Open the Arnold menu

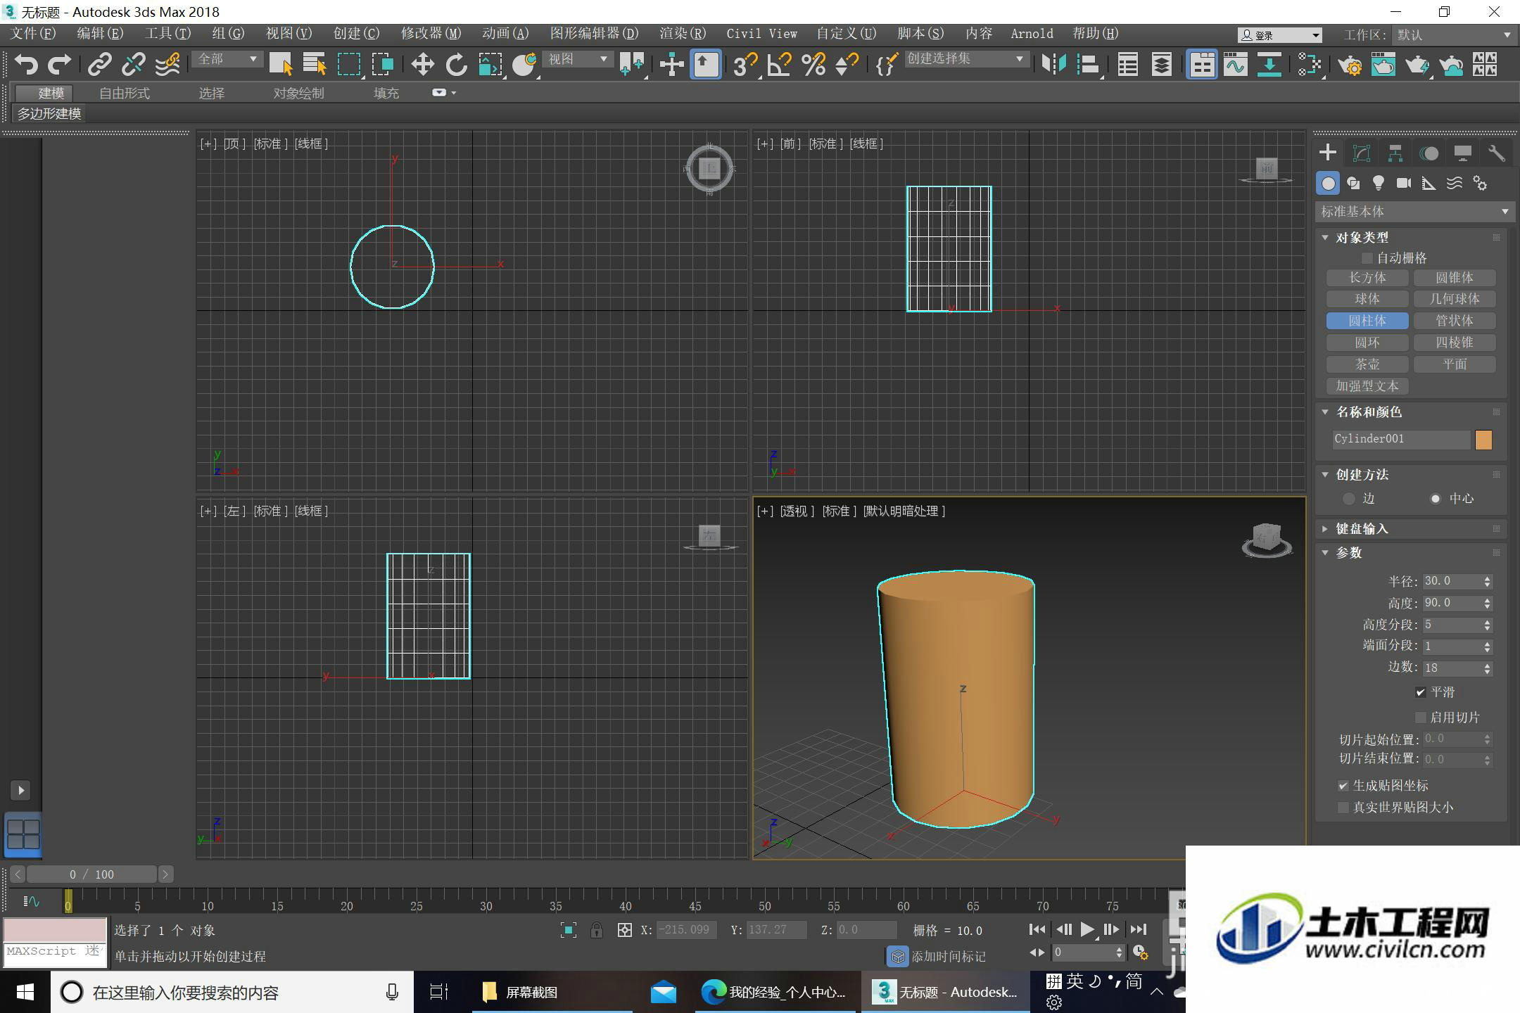[x=1032, y=33]
